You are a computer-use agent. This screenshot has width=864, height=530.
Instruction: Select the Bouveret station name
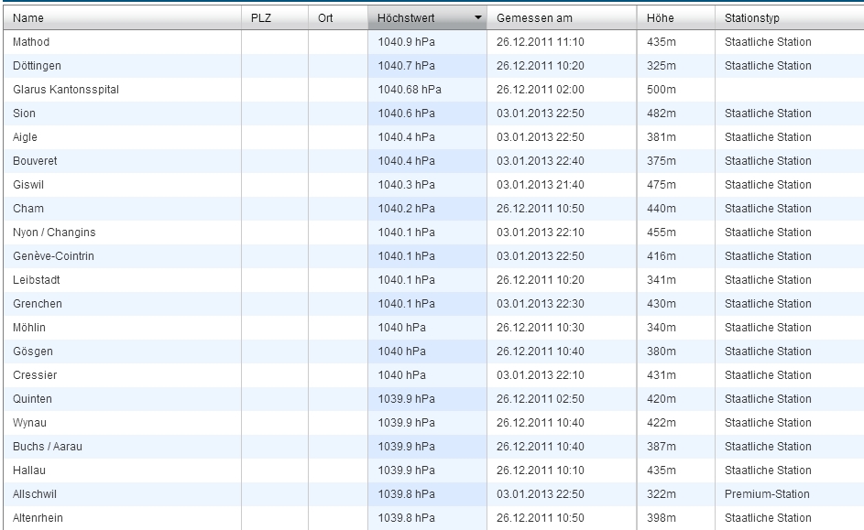35,161
